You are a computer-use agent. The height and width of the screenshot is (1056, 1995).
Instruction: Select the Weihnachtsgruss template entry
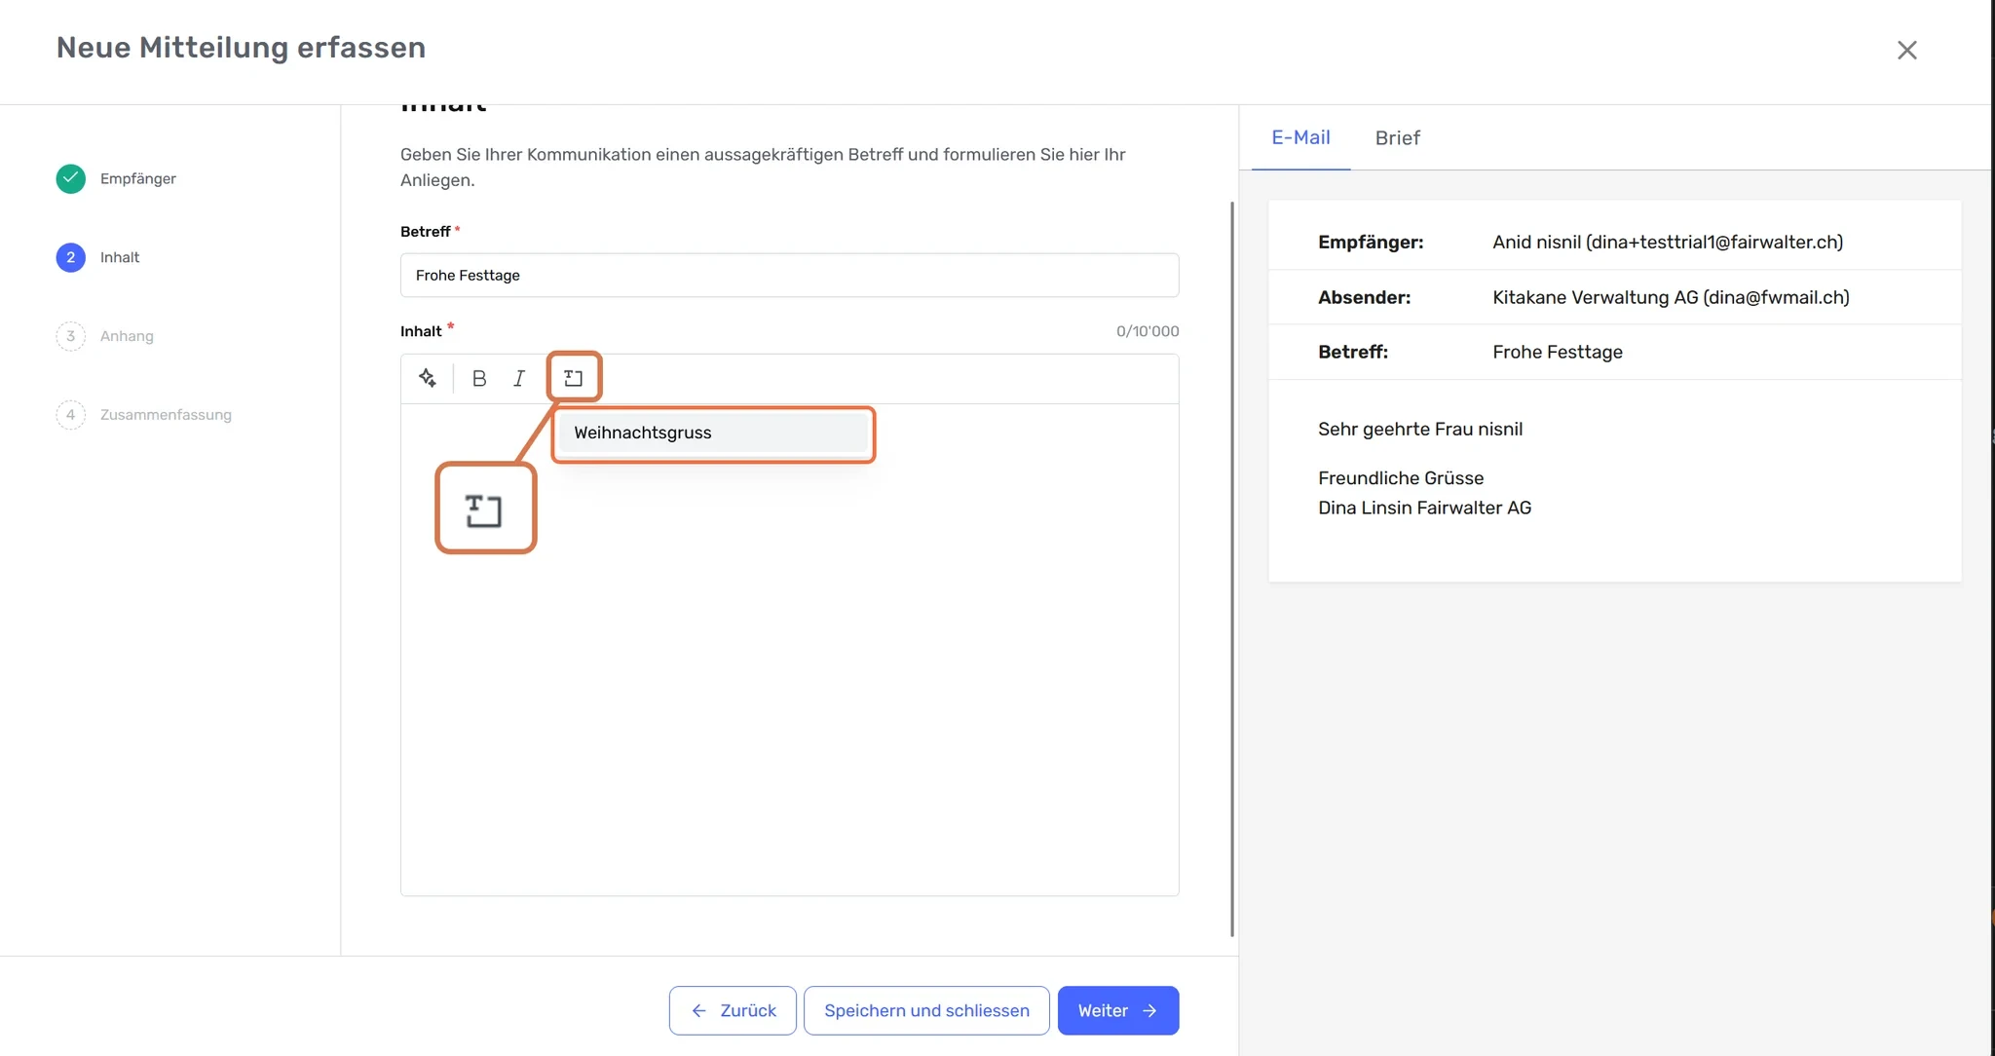[x=713, y=433]
